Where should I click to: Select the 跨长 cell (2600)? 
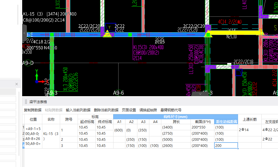(x=176, y=145)
